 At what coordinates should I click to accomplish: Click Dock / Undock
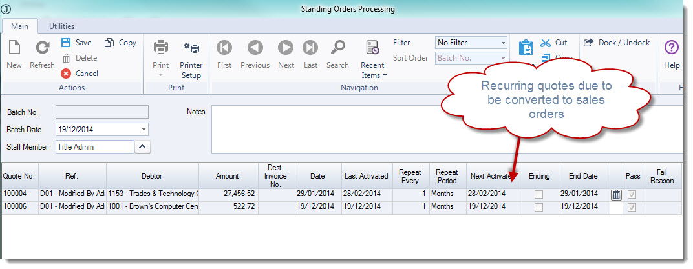(x=617, y=43)
